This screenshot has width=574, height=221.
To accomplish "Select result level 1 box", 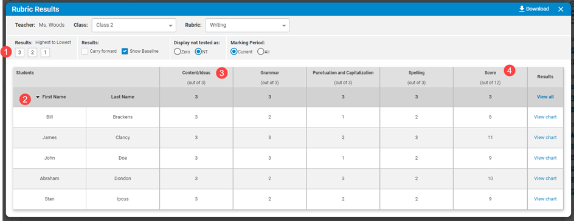I will point(45,53).
